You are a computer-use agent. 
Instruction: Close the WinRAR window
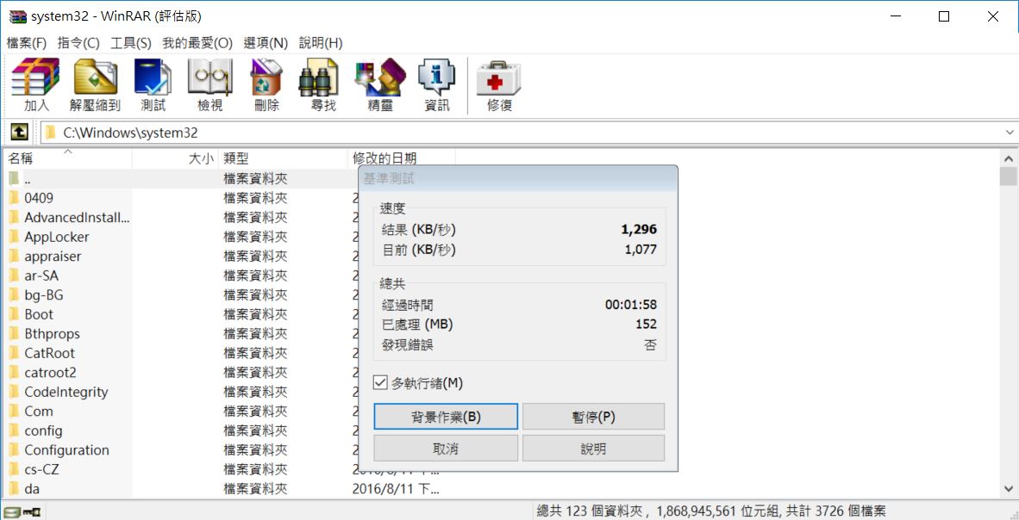pos(993,17)
